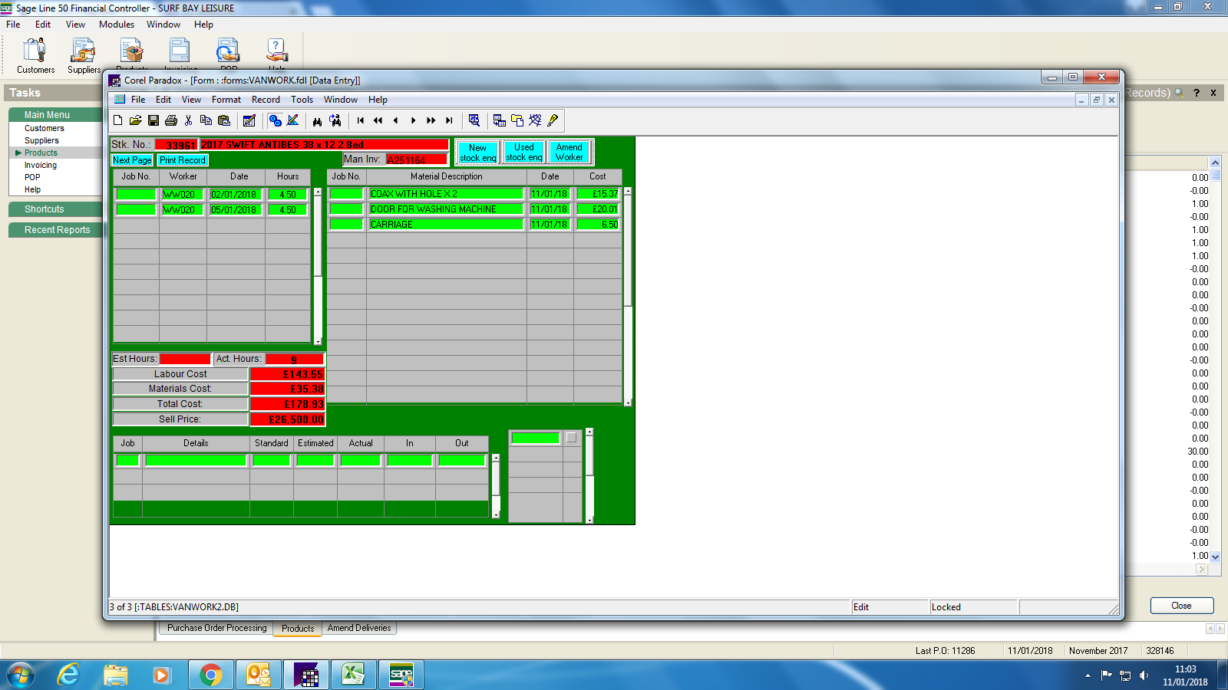
Task: Click the grey checkbox beside the small green field
Action: tap(571, 438)
